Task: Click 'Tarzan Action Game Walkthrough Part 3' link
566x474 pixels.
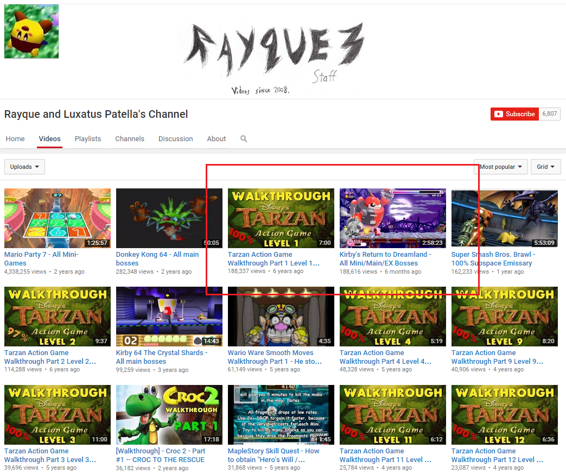Action: pos(50,455)
